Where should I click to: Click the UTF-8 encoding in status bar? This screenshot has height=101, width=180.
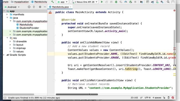[x=147, y=98]
